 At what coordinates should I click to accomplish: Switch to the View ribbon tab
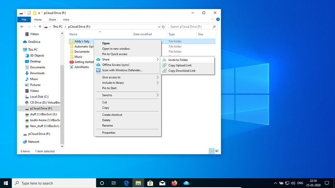pyautogui.click(x=66, y=20)
